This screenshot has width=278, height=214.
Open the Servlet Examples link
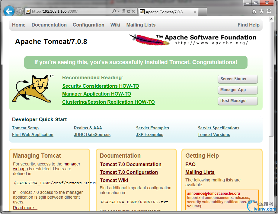tap(152, 128)
